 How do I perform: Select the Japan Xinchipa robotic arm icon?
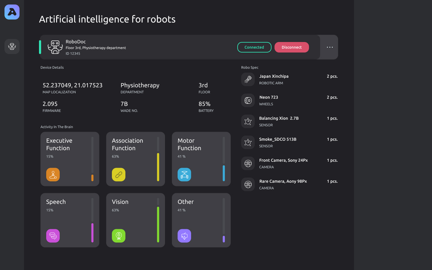coord(248,79)
